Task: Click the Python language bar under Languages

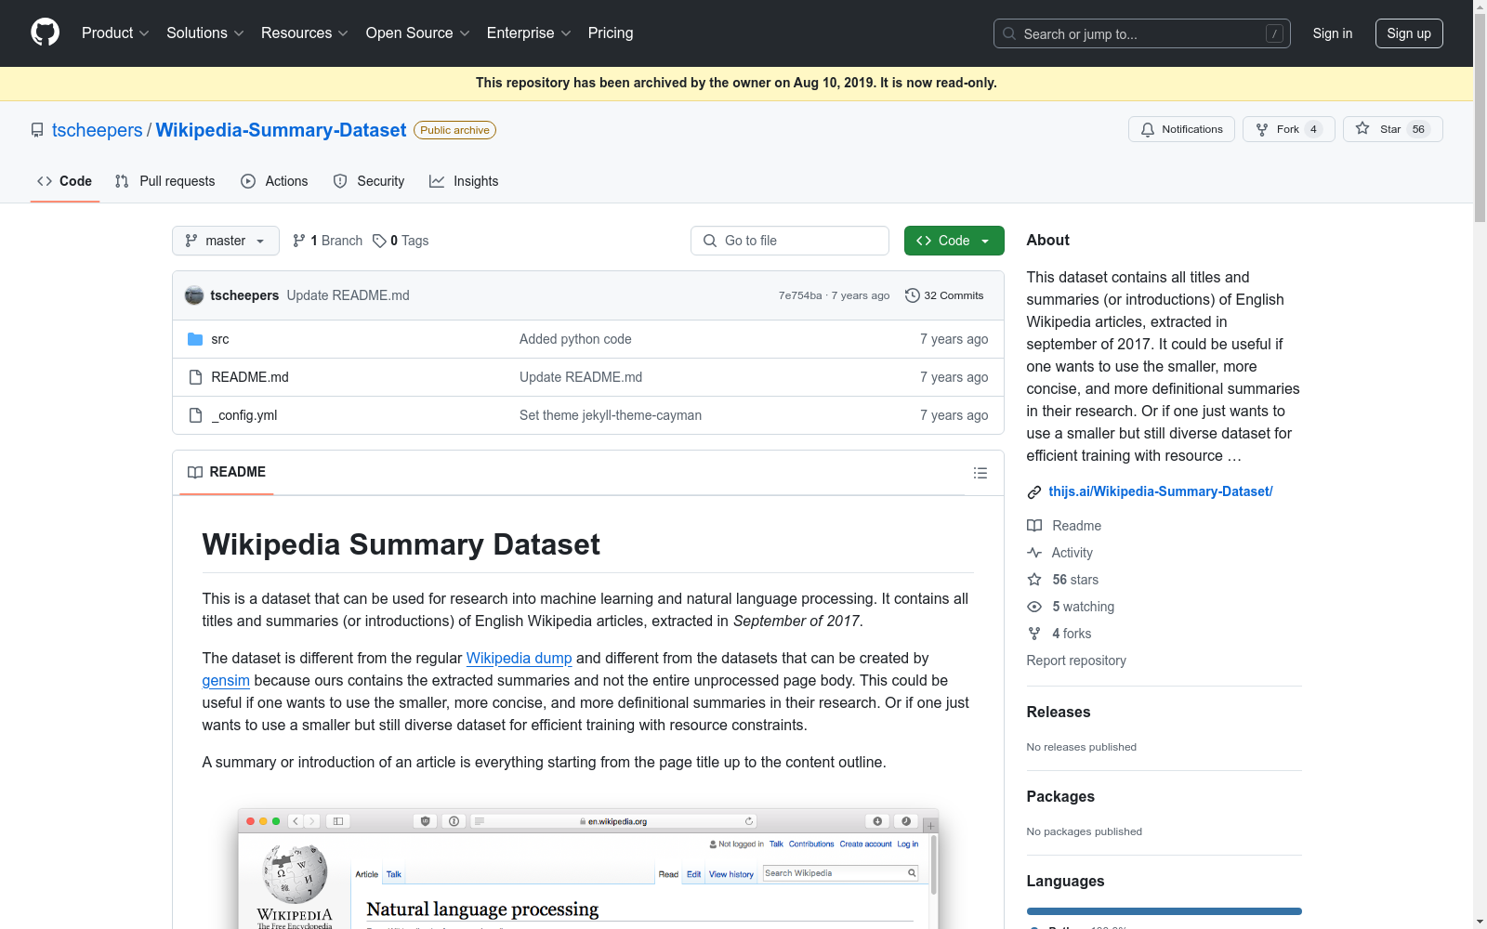Action: pos(1163,911)
